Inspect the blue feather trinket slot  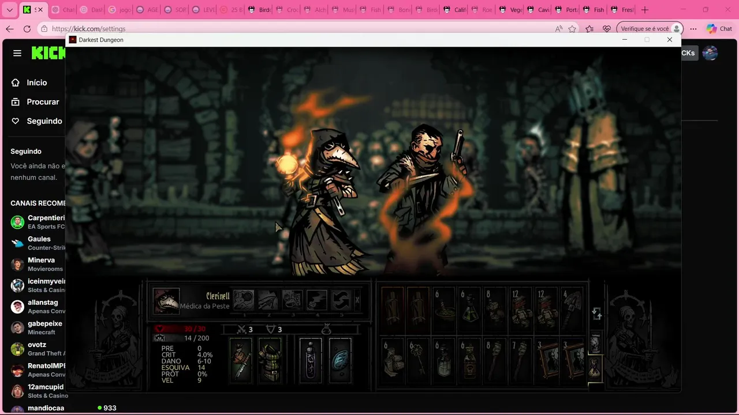tap(340, 360)
